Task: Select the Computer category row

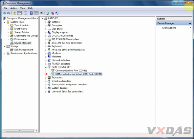Action: [57, 25]
